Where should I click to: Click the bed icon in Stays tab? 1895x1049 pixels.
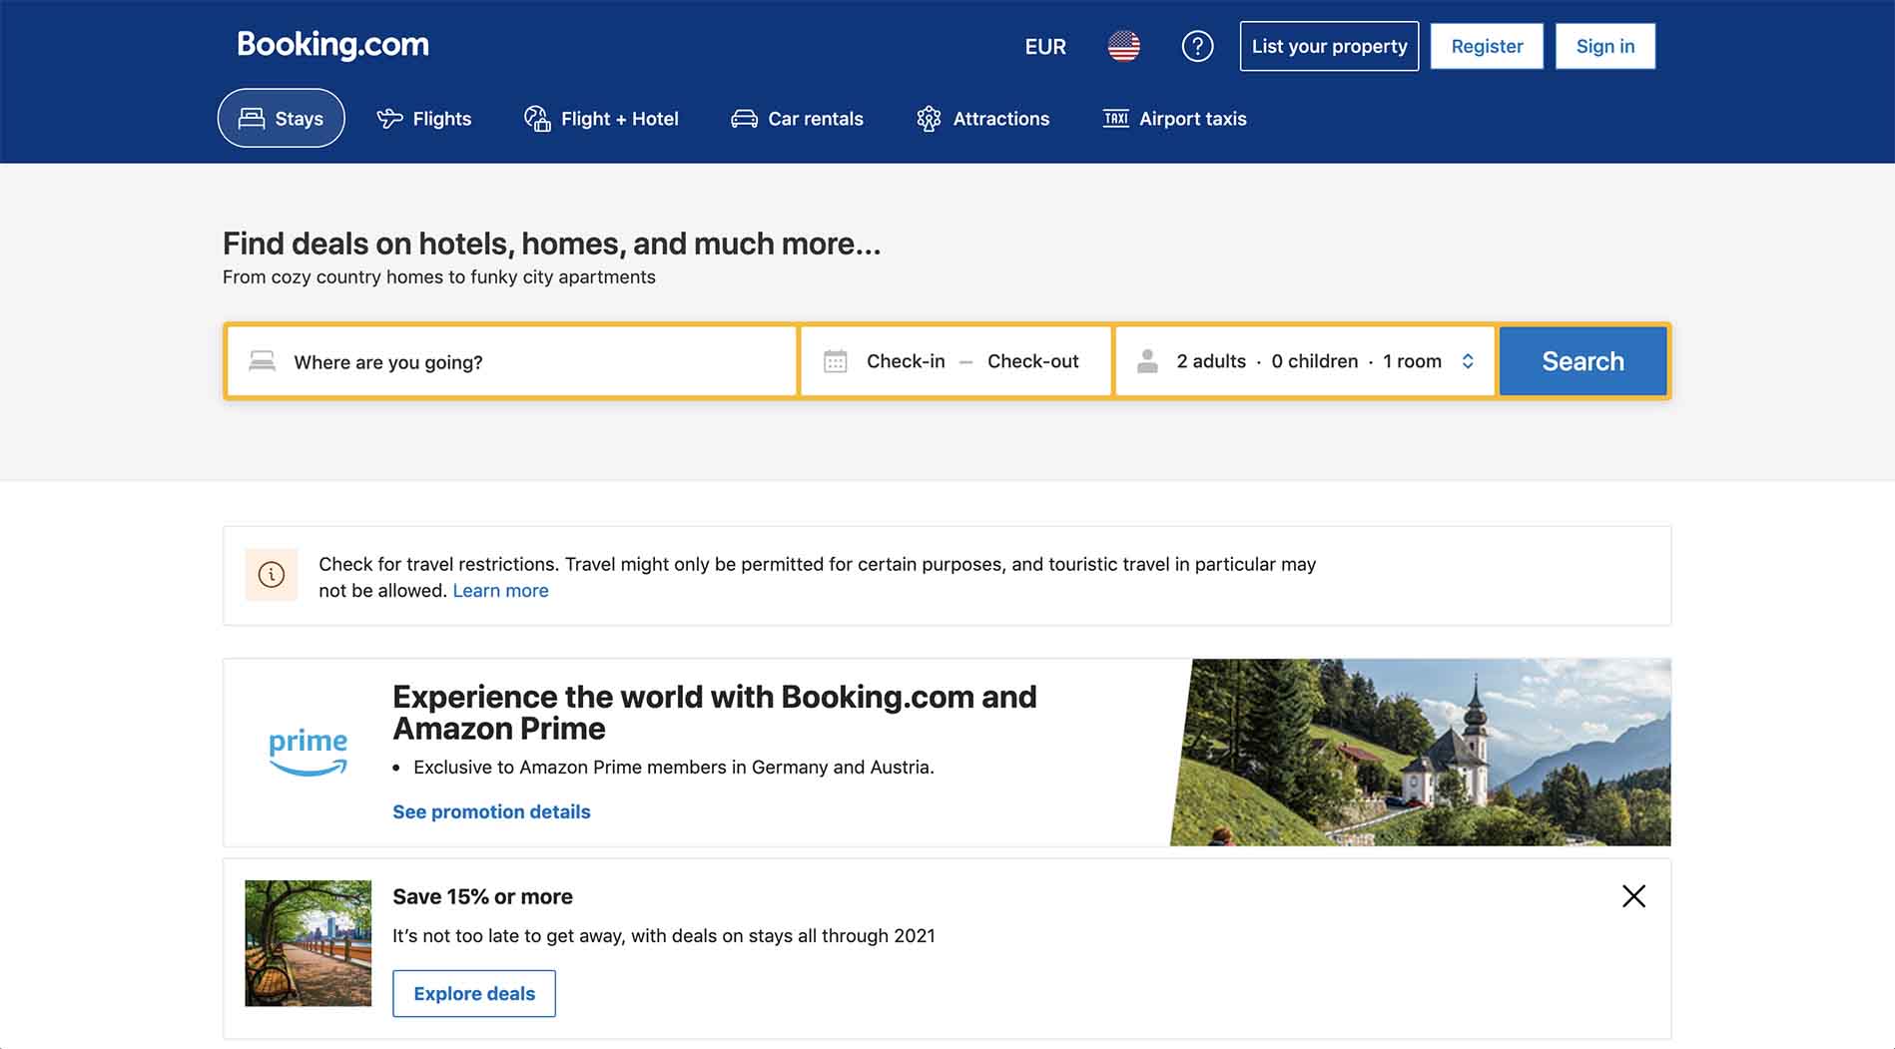pos(252,119)
